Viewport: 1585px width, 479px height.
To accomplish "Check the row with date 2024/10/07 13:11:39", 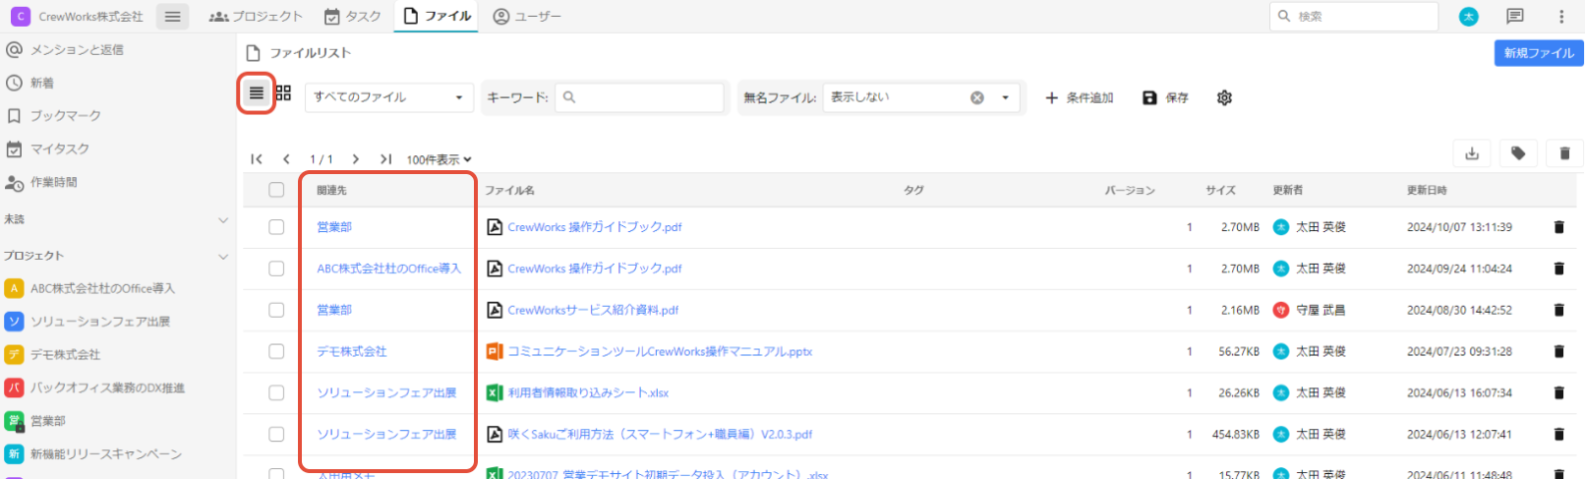I will (276, 227).
